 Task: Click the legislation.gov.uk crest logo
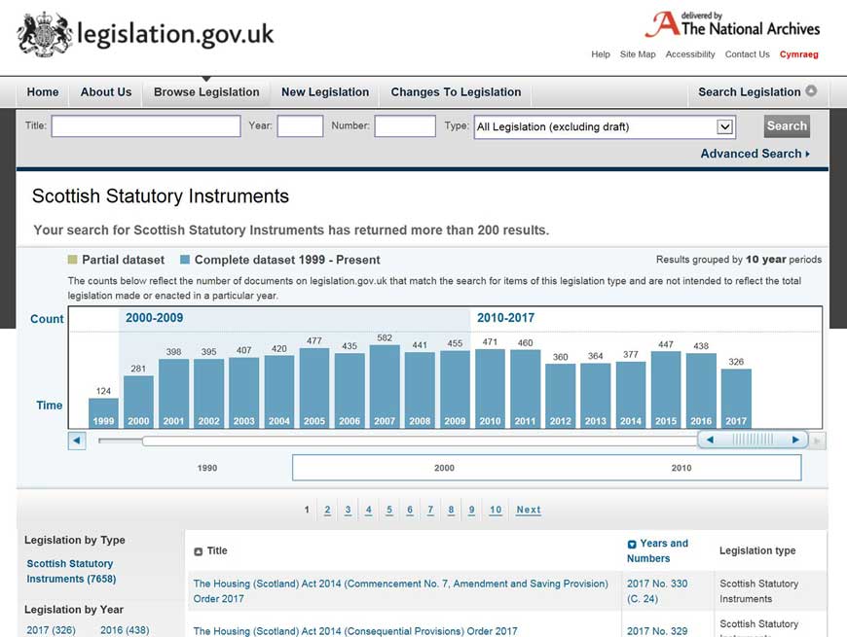pyautogui.click(x=45, y=35)
